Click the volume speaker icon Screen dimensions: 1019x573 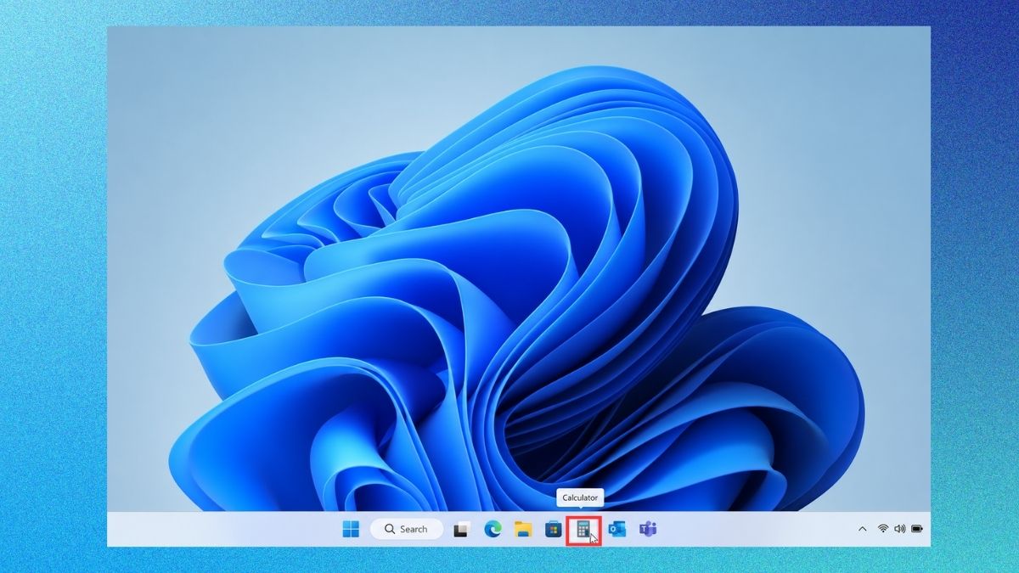[900, 529]
